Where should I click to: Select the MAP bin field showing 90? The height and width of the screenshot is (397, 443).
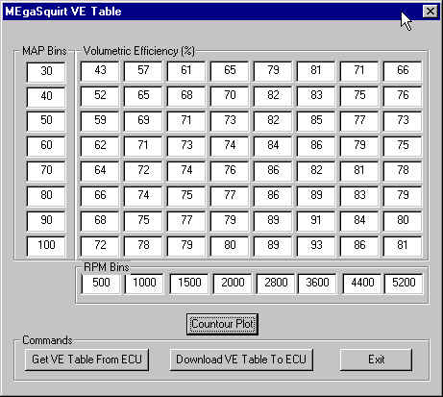46,221
